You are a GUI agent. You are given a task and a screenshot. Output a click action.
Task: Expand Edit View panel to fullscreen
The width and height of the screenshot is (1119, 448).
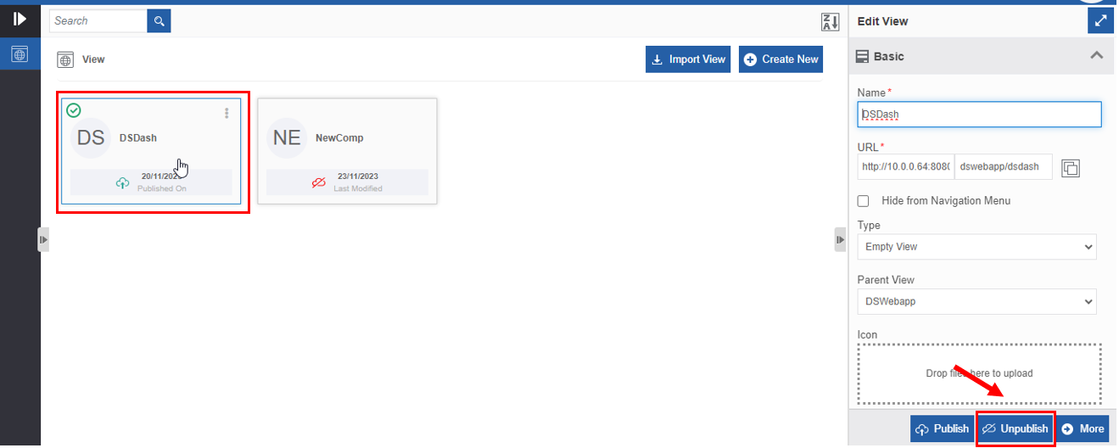pyautogui.click(x=1100, y=21)
